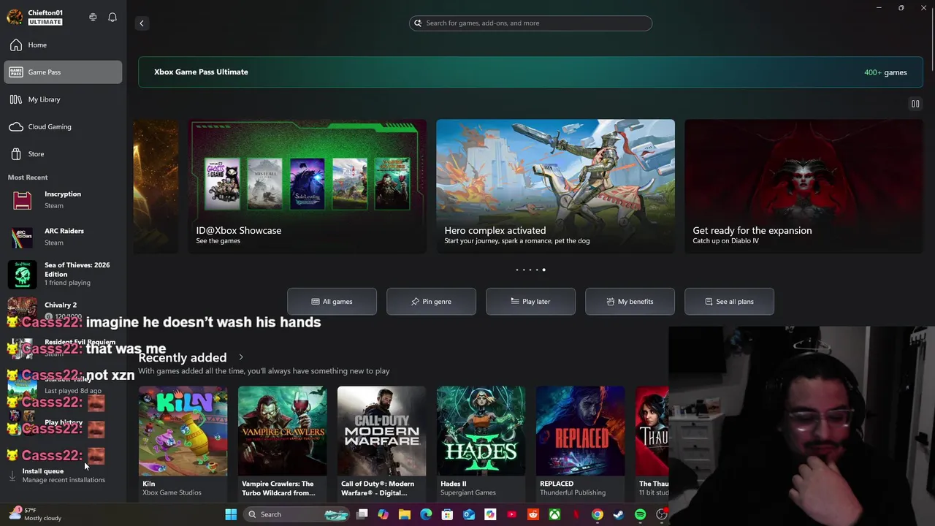Click the My benefits button
935x526 pixels.
[x=630, y=302]
